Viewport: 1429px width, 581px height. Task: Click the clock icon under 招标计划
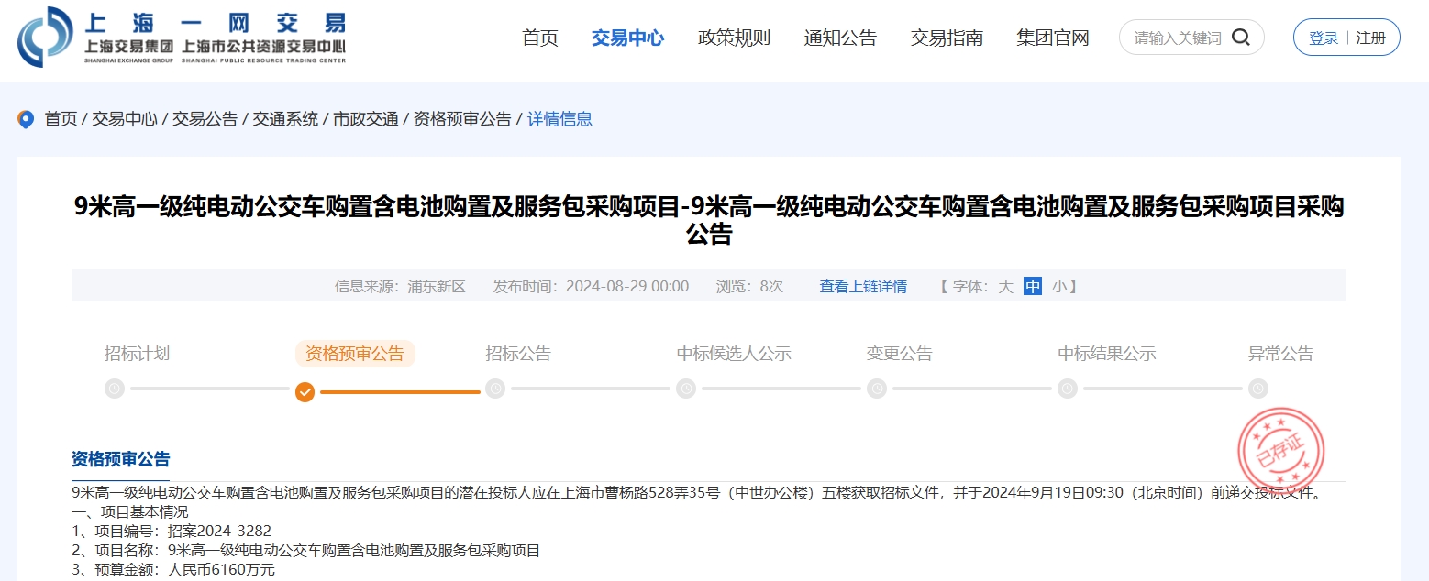pyautogui.click(x=115, y=389)
